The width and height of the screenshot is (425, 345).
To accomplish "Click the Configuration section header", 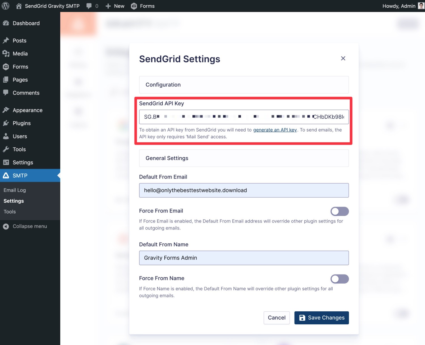I will click(244, 85).
